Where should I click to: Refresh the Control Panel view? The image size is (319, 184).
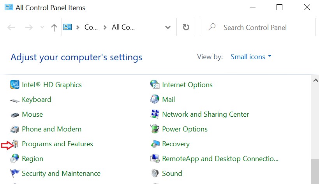pos(186,27)
